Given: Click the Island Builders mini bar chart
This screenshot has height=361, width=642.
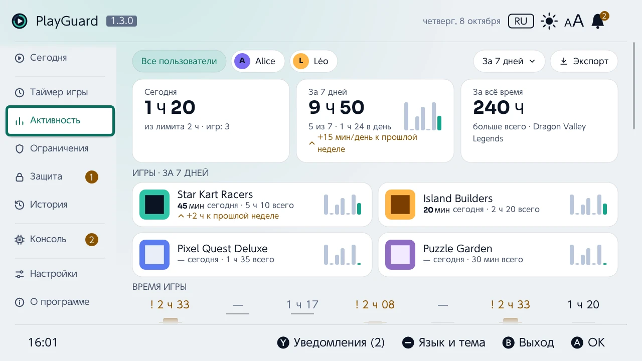Looking at the screenshot, I should pos(588,205).
